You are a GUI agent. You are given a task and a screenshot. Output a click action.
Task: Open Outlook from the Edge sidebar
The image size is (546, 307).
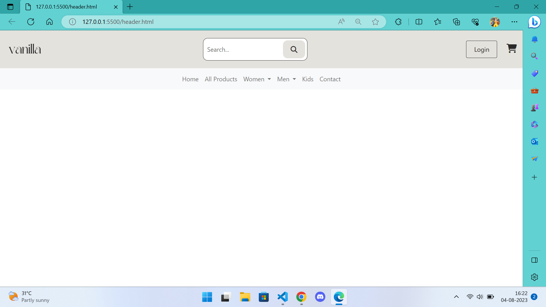pyautogui.click(x=534, y=141)
